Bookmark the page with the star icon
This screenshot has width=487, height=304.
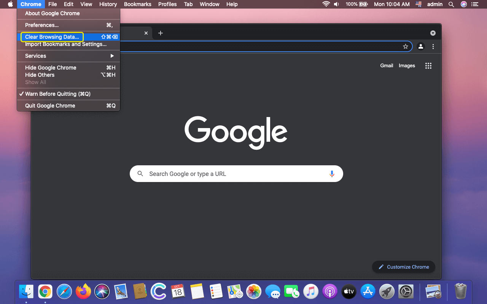[405, 46]
